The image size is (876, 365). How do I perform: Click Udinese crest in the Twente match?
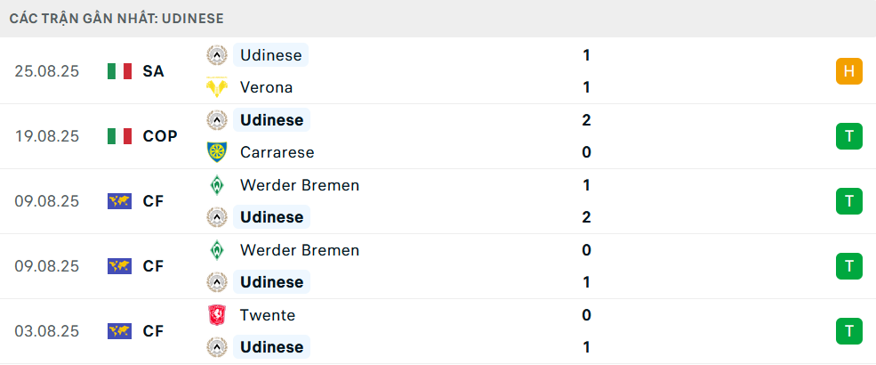[x=216, y=347]
